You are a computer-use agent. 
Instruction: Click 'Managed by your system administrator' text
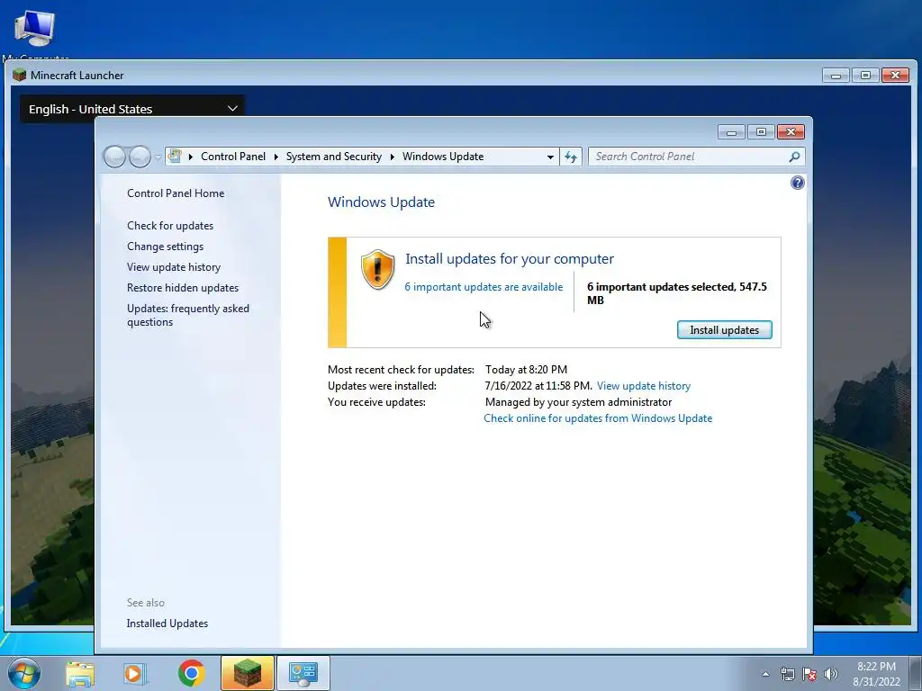tap(579, 402)
